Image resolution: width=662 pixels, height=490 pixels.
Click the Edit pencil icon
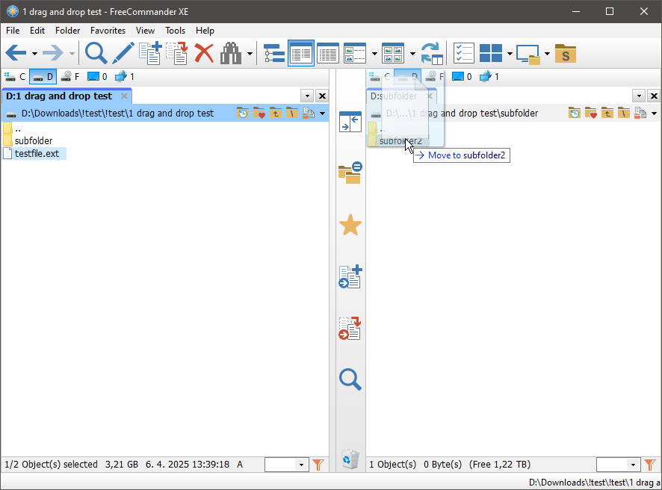123,53
